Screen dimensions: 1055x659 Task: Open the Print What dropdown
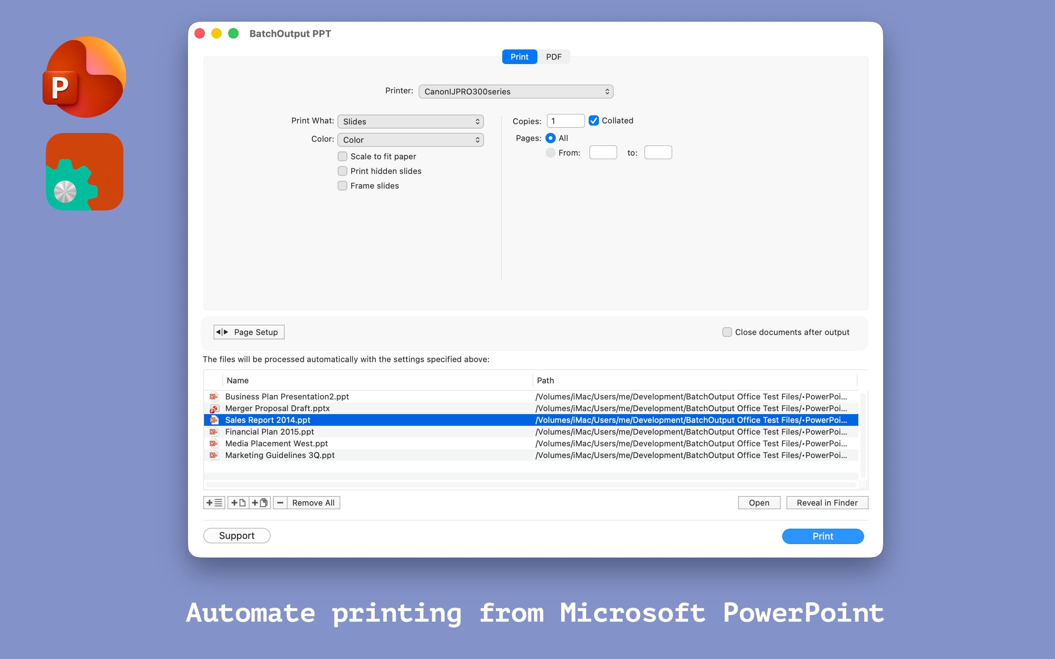(411, 122)
